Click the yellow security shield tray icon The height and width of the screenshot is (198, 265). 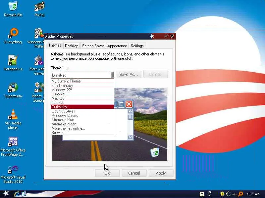(222, 194)
